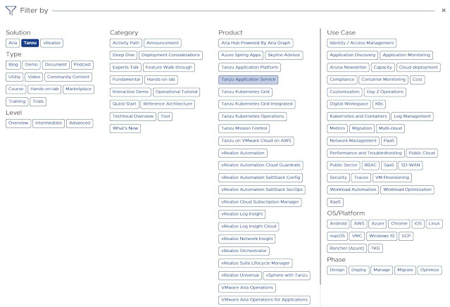
Task: Choose the Trials type tag
Action: pyautogui.click(x=38, y=101)
